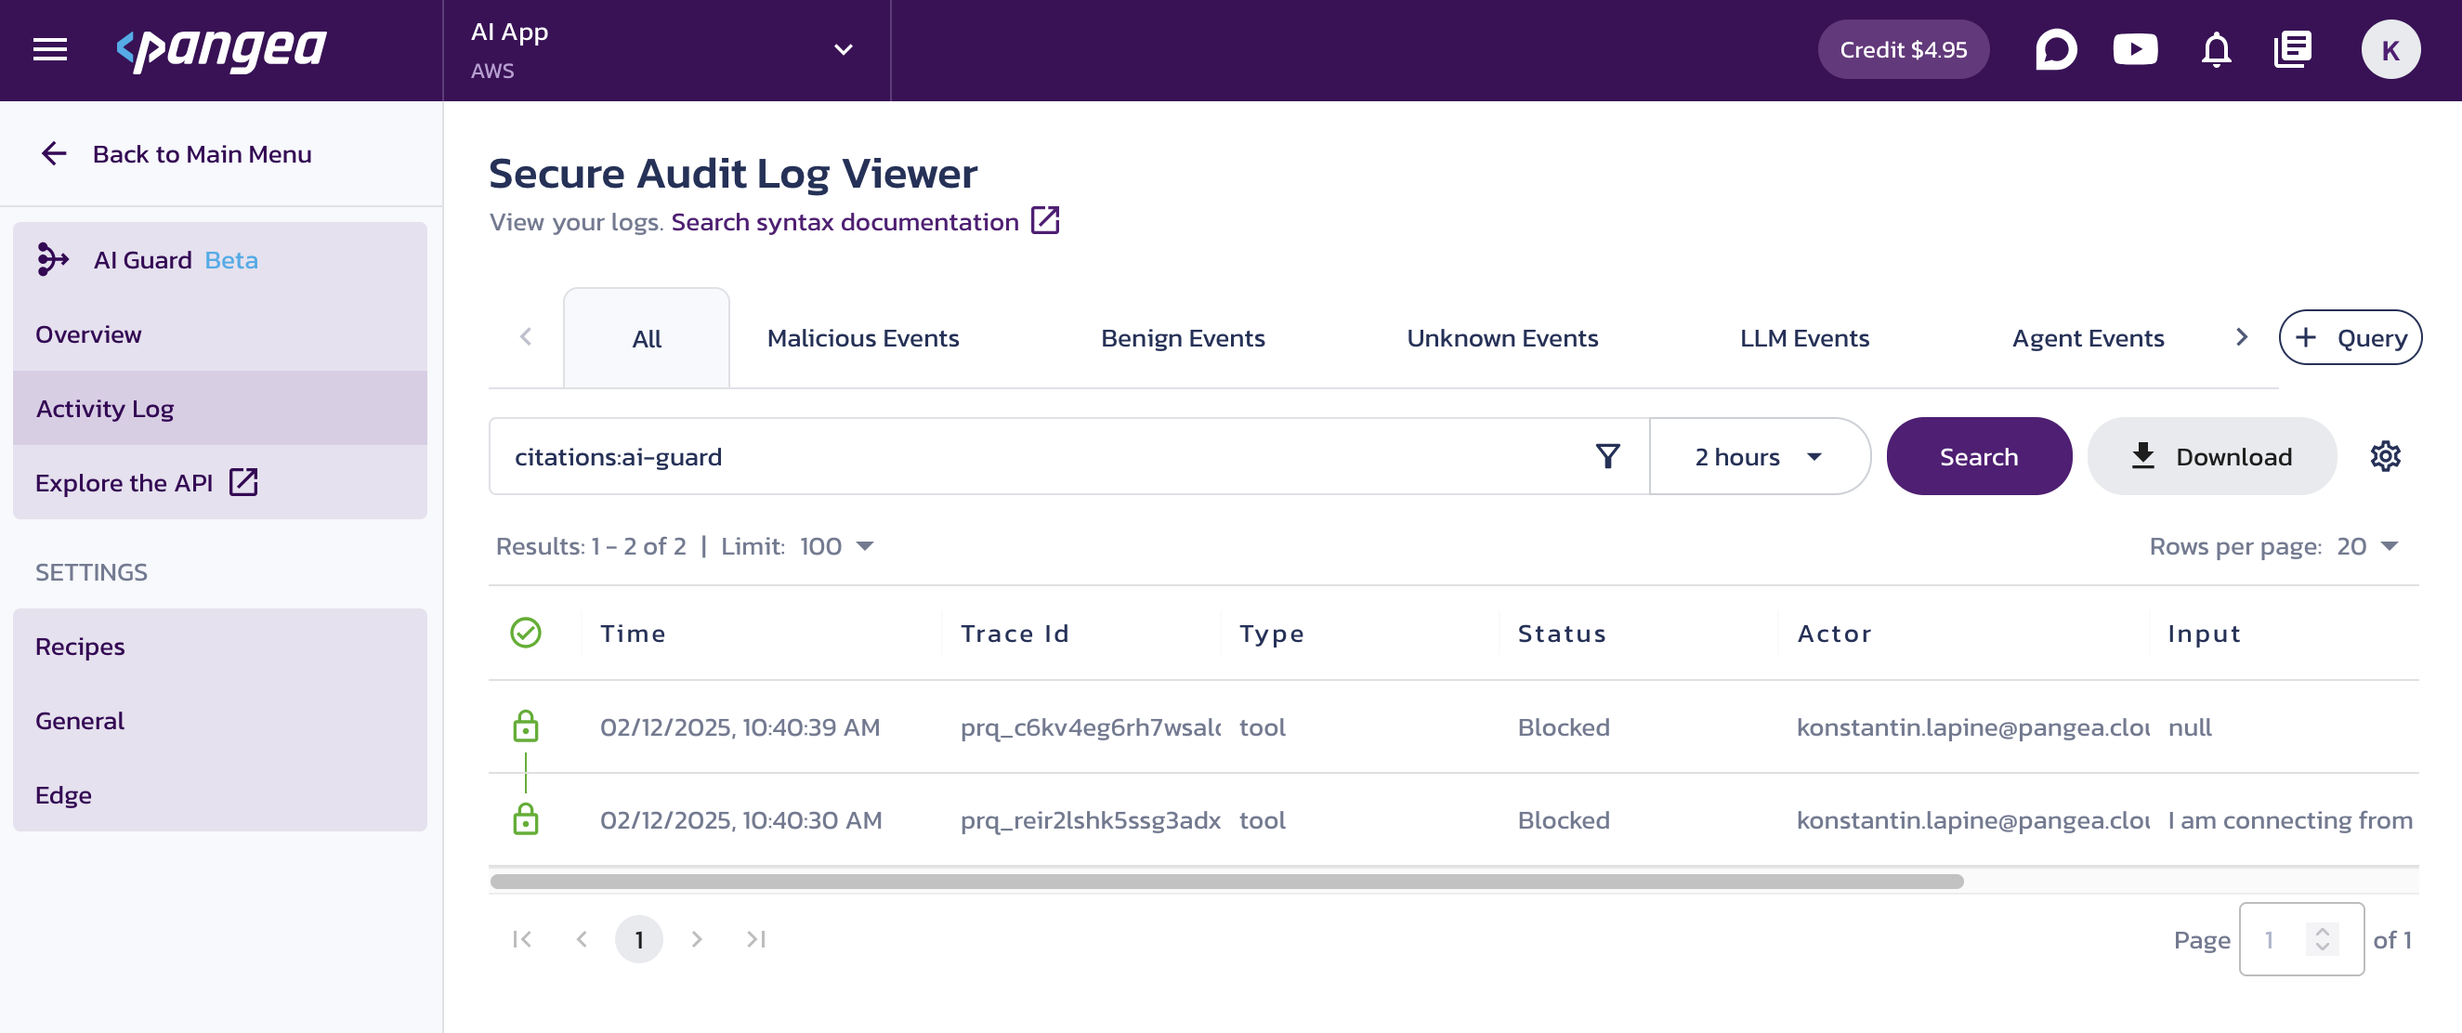Image resolution: width=2462 pixels, height=1033 pixels.
Task: Open the user avatar K menu
Action: [x=2390, y=49]
